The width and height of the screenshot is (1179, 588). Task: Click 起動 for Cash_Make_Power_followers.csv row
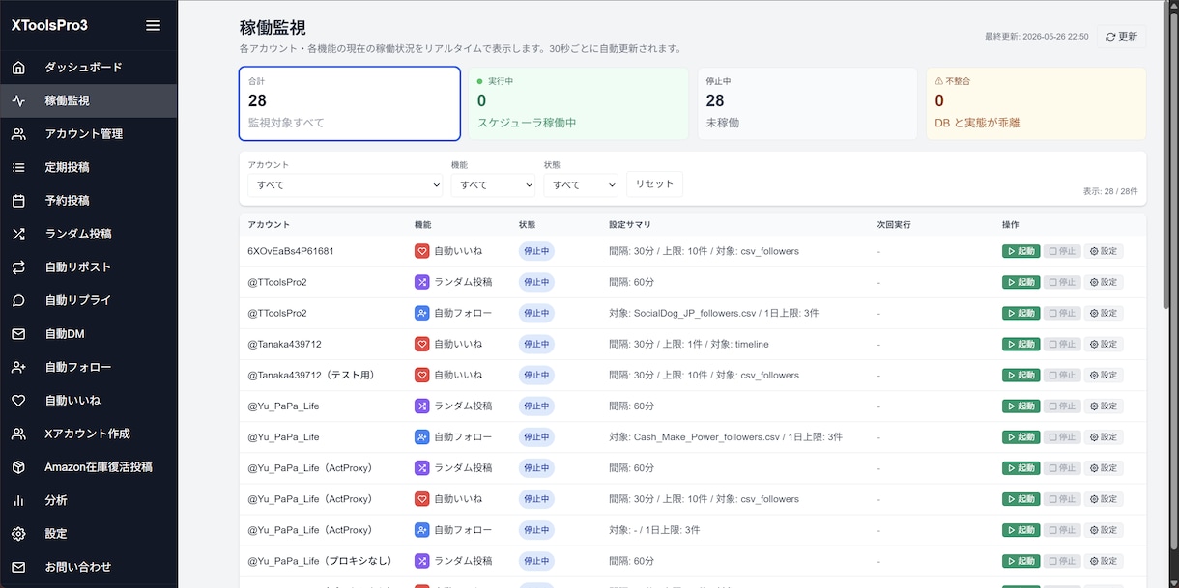(1021, 436)
